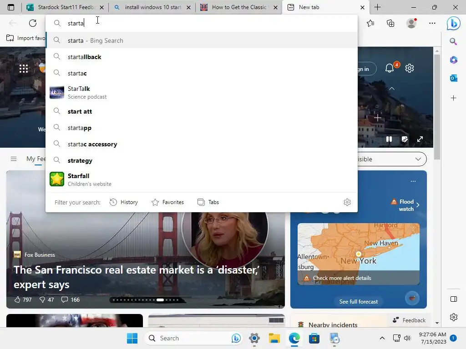The height and width of the screenshot is (349, 466).
Task: Open page settings gear icon
Action: click(x=410, y=68)
